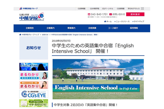Viewport: 164px width, 109px height.
Task: Open CG高等館 in the top bar
Action: 121,8
